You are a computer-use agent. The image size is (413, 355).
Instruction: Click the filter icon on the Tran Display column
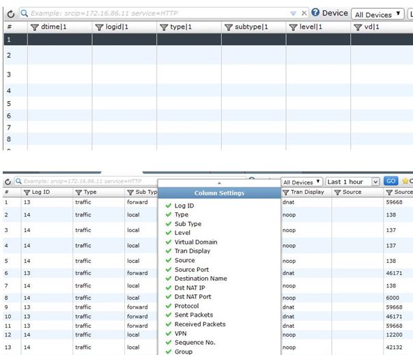point(286,193)
